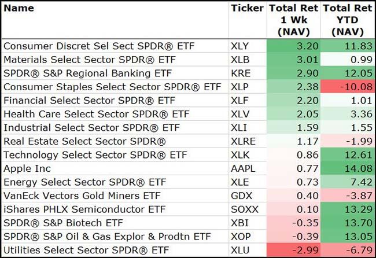The width and height of the screenshot is (376, 258).
Task: Click the green 3.20 weekly return cell
Action: [293, 45]
